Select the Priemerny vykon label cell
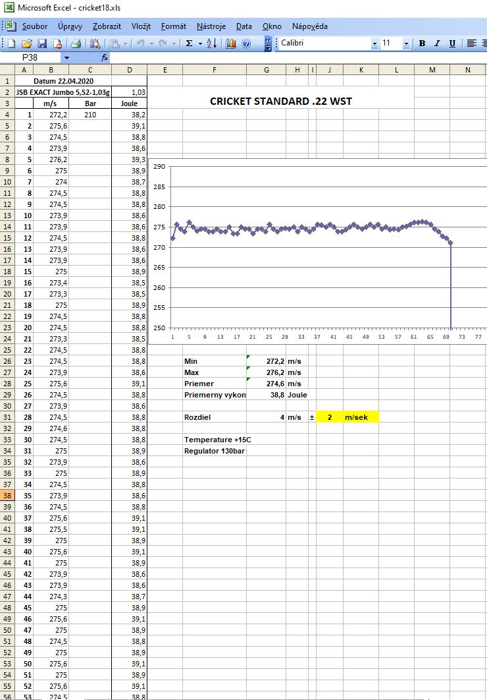 coord(215,395)
